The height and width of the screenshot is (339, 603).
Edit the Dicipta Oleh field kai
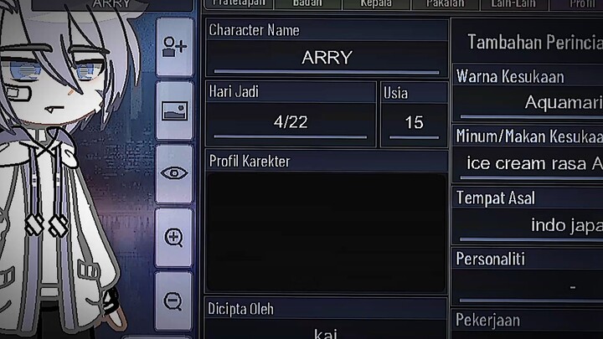[x=326, y=329]
